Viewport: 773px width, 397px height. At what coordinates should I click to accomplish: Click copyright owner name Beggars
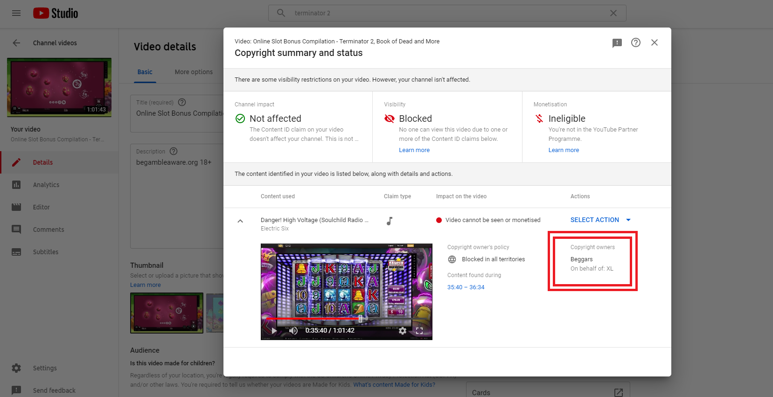click(x=581, y=259)
